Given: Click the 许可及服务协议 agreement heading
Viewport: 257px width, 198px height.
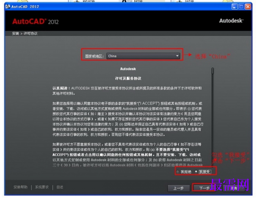Looking at the screenshot, I should click(x=128, y=78).
